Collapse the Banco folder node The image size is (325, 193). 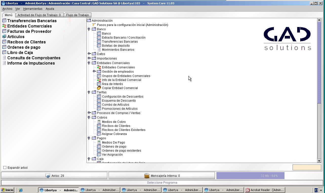tap(89, 29)
